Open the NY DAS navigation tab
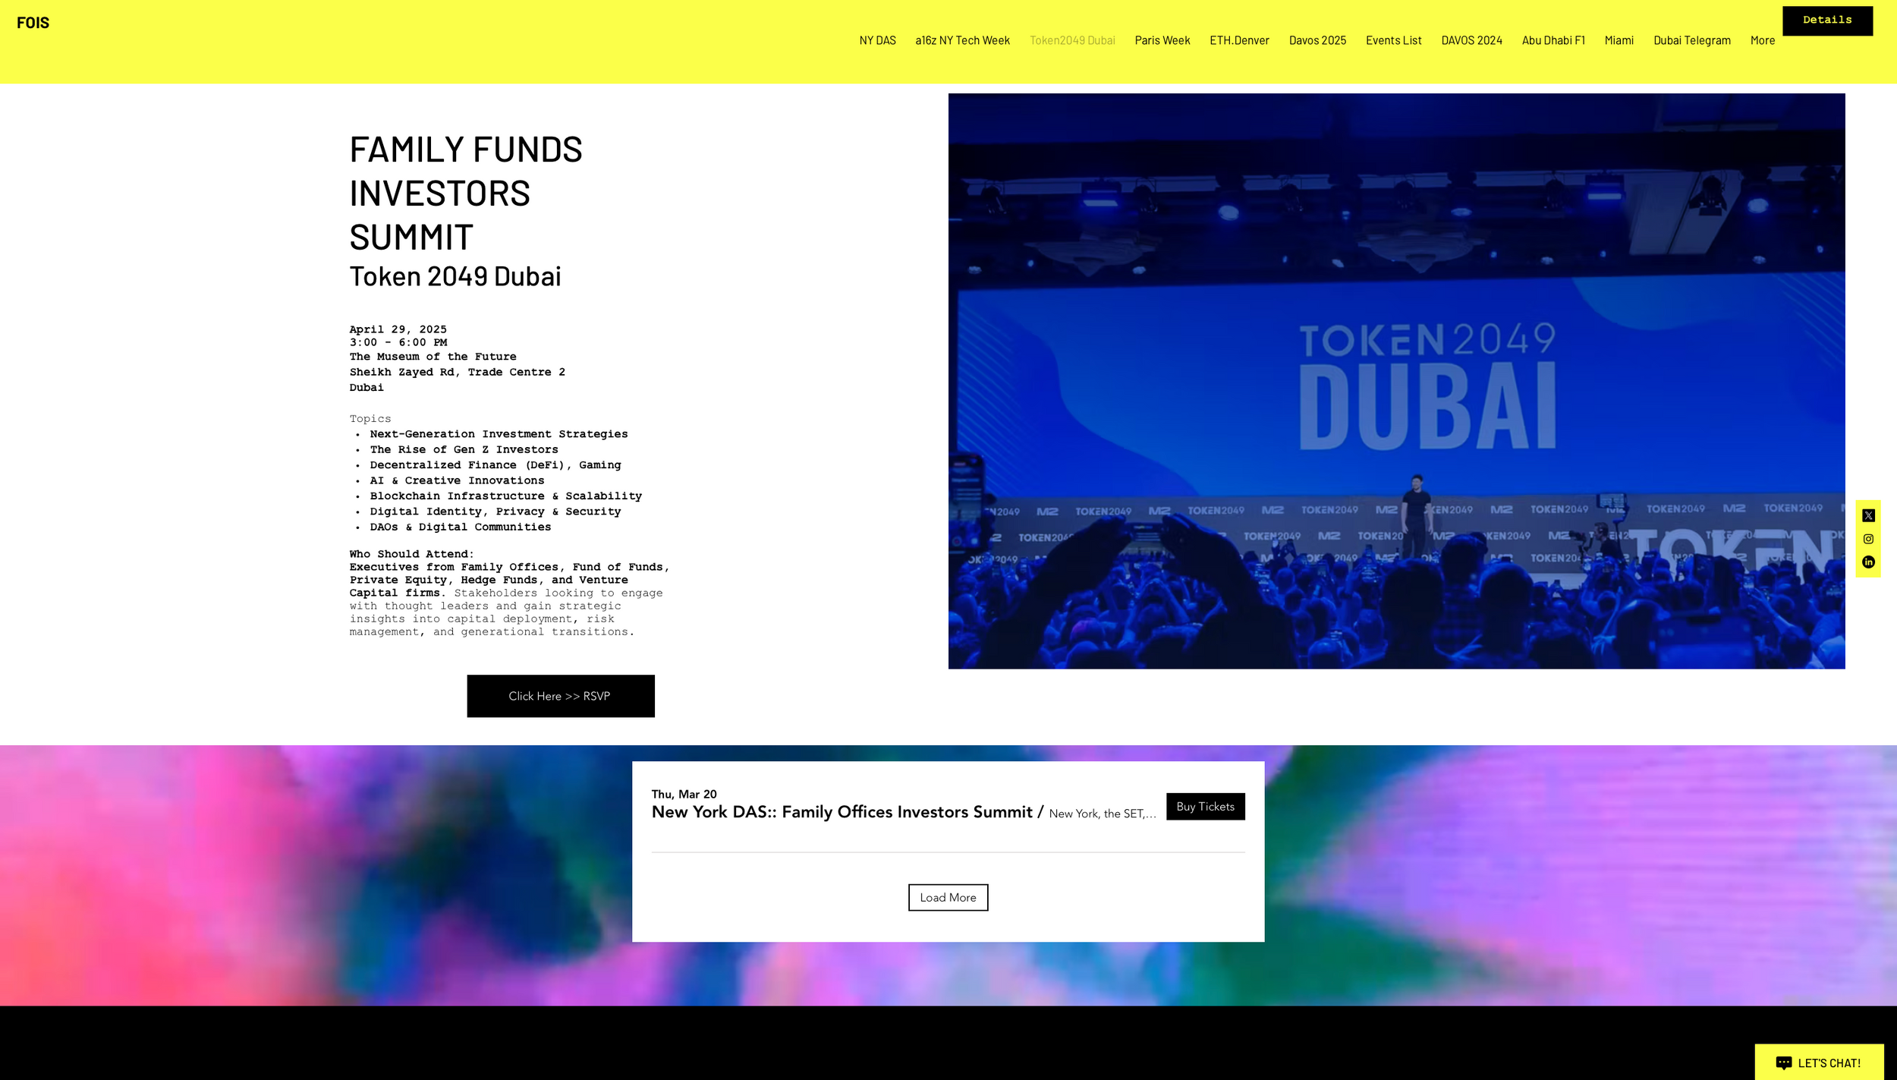Image resolution: width=1897 pixels, height=1080 pixels. 877,39
